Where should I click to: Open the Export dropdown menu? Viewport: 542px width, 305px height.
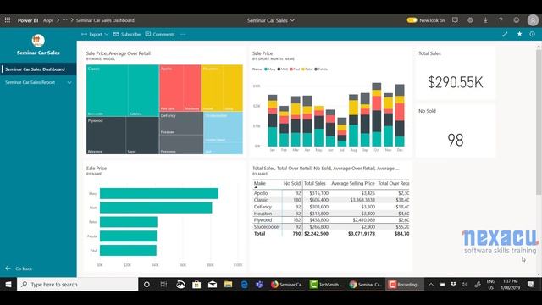point(95,34)
